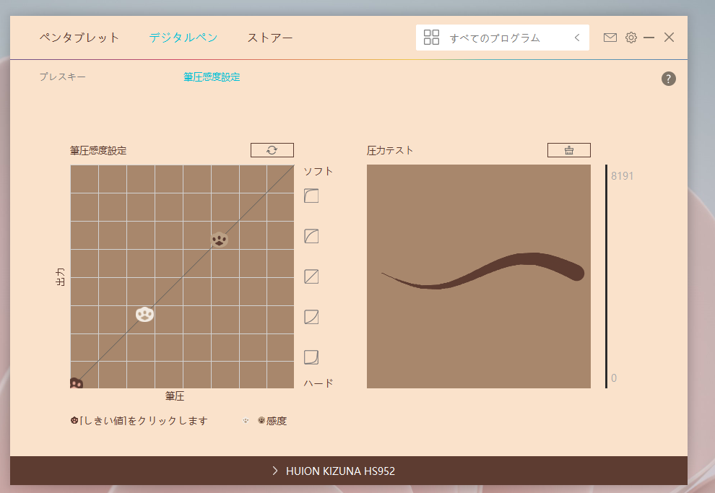Reset the pressure curve with refresh icon
The width and height of the screenshot is (715, 493).
[x=272, y=150]
